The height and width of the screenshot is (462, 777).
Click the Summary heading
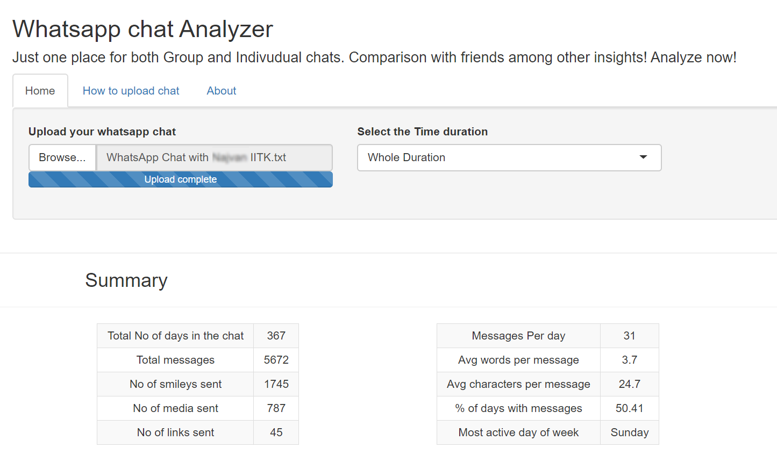tap(126, 280)
